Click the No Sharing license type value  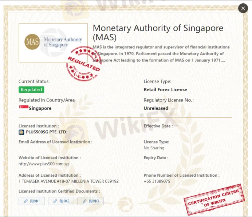[x=154, y=148]
